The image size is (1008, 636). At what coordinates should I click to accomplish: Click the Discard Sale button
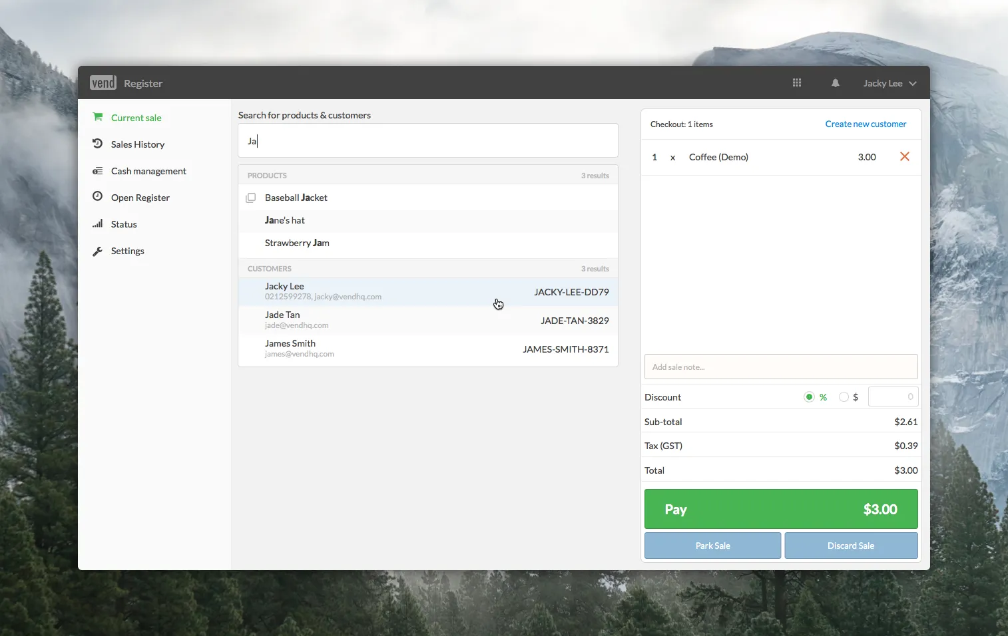[x=851, y=546]
